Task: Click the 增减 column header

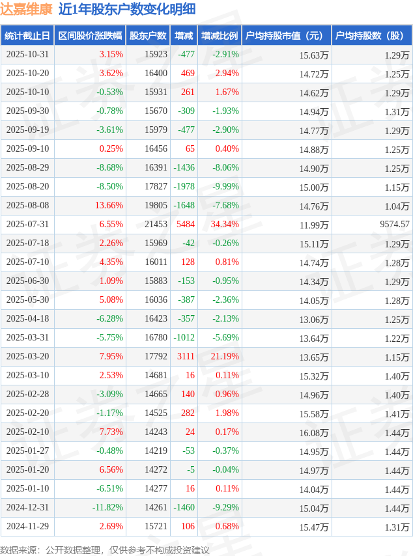Action: tap(184, 36)
